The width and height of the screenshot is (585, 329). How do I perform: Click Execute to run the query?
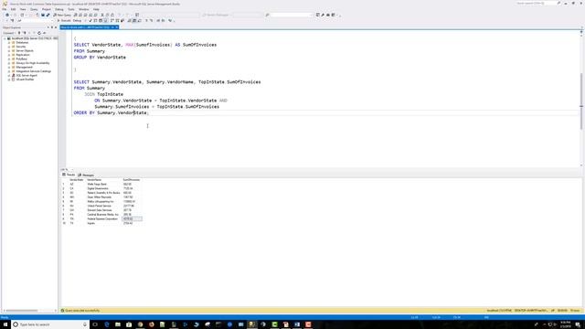pyautogui.click(x=64, y=20)
